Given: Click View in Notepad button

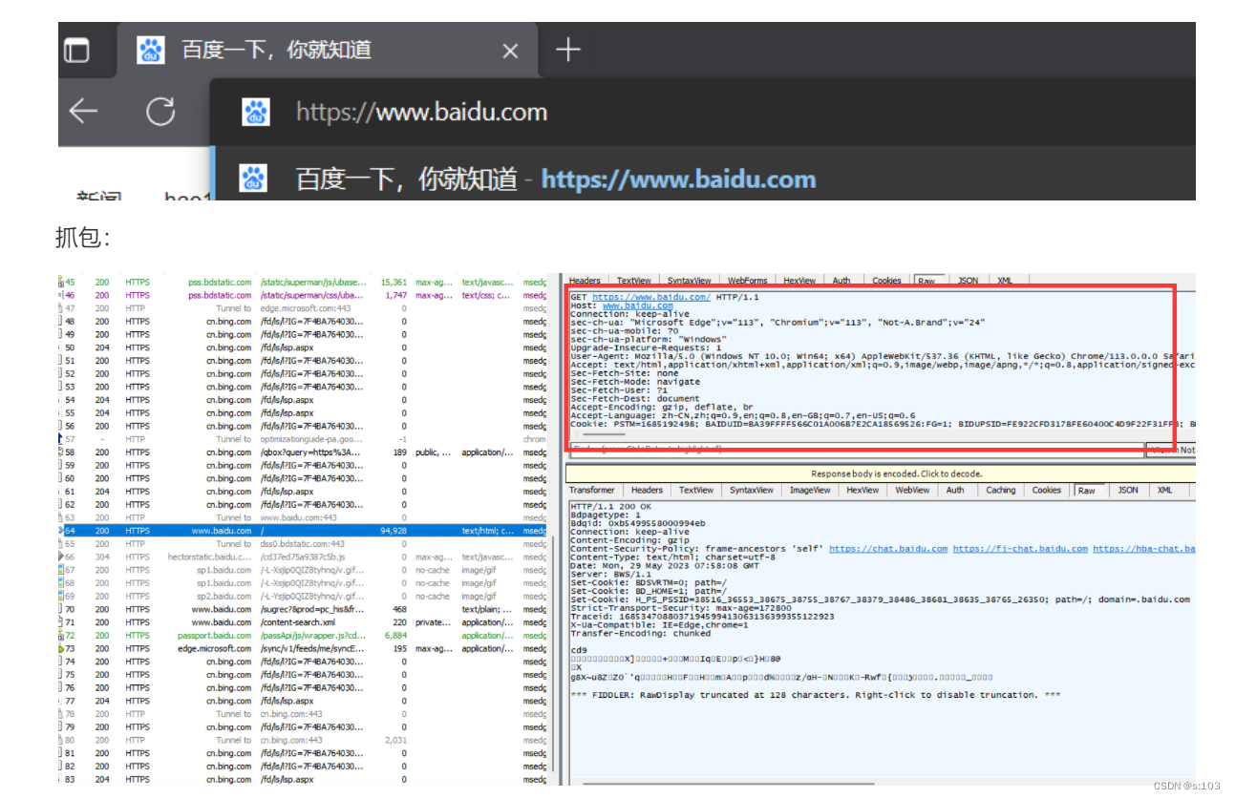Looking at the screenshot, I should (1171, 450).
